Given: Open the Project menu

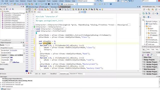Looking at the screenshot, I should (x=29, y=1).
